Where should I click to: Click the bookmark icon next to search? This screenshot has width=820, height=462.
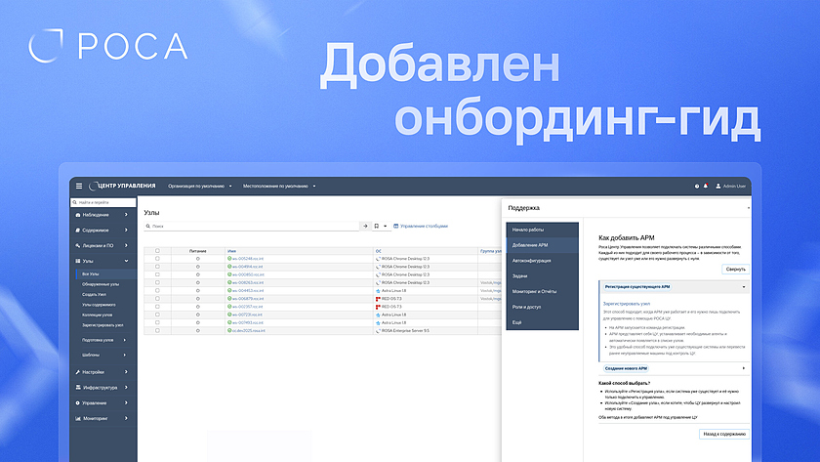tap(377, 226)
